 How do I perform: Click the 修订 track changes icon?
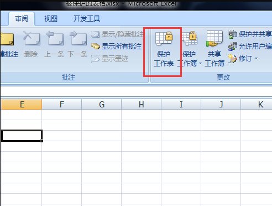pyautogui.click(x=232, y=59)
